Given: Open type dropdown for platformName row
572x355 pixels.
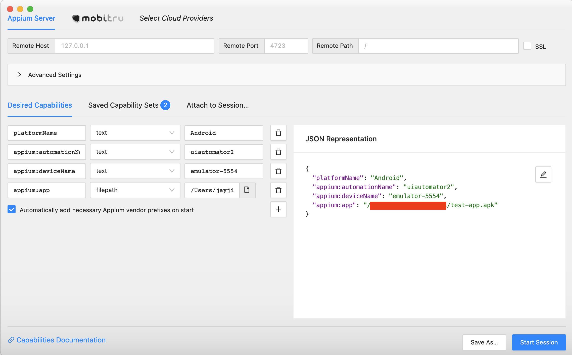Looking at the screenshot, I should click(x=135, y=133).
